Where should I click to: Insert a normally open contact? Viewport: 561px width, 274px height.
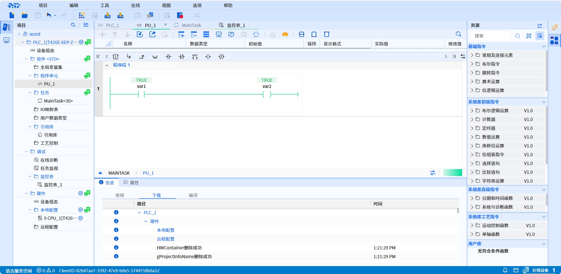(168, 57)
